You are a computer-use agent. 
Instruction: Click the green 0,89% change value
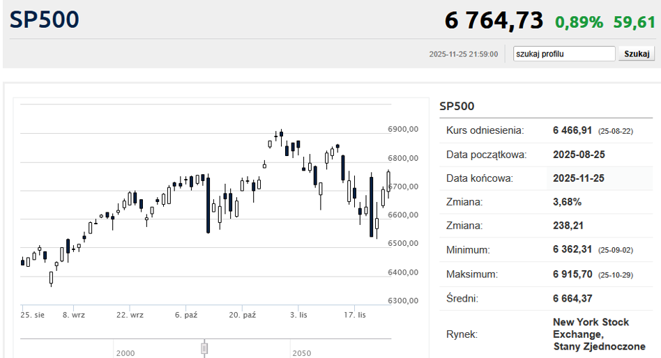(x=579, y=22)
